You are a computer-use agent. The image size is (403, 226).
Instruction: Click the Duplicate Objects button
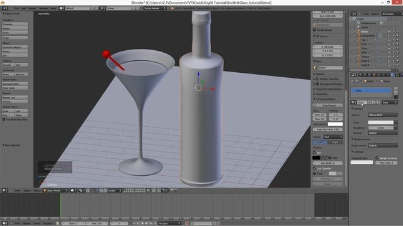15,47
